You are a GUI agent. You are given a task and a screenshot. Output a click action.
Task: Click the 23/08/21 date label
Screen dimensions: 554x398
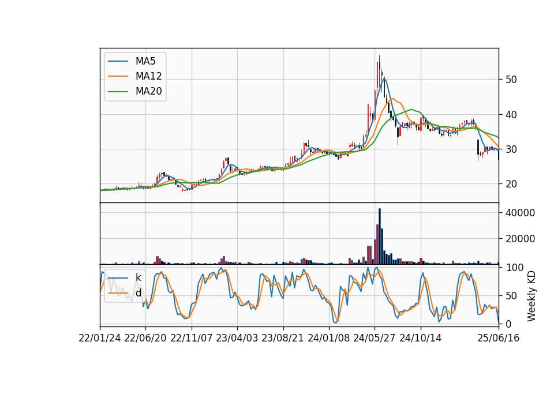coord(283,338)
